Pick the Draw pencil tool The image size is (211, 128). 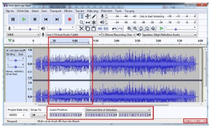[x=94, y=16]
